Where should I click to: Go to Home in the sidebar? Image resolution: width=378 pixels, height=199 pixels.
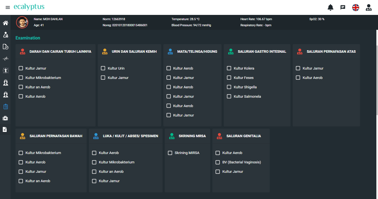(6, 23)
